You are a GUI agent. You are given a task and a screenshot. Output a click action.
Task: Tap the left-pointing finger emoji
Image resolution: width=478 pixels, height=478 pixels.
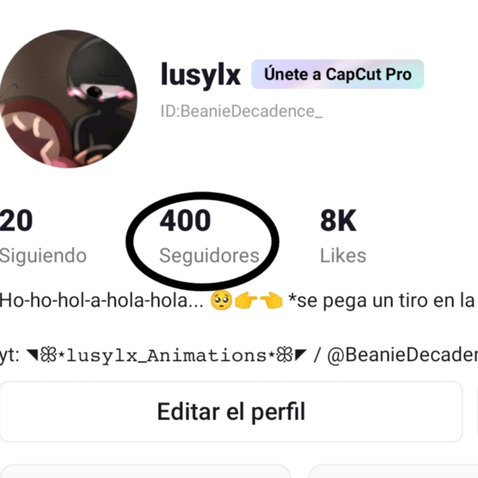click(271, 300)
